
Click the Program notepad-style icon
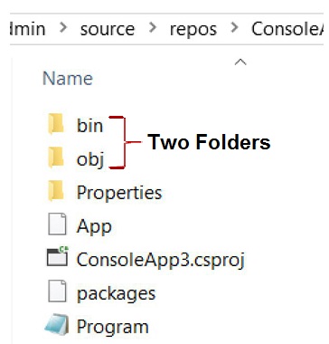(57, 325)
